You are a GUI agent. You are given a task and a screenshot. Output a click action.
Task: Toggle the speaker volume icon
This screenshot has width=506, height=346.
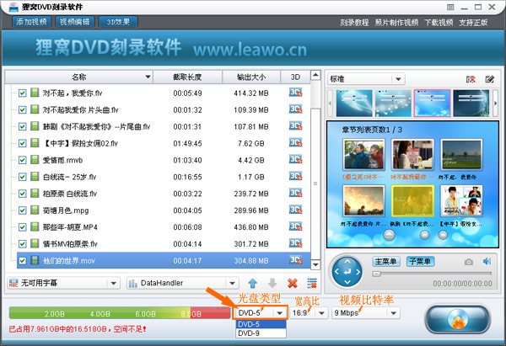pos(487,261)
